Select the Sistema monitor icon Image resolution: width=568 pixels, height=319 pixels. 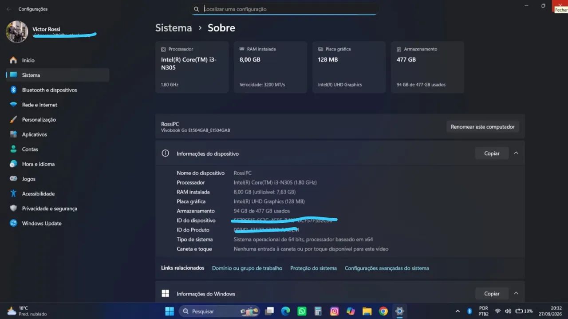coord(13,75)
